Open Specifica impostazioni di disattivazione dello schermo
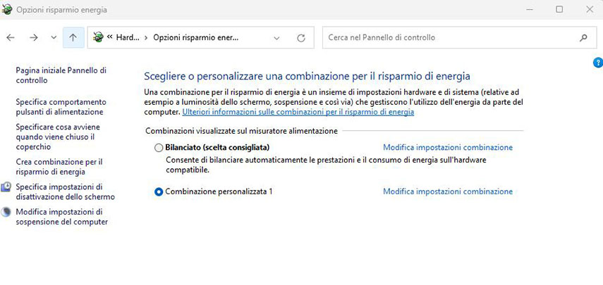Viewport: 603px width, 285px height. pyautogui.click(x=66, y=192)
